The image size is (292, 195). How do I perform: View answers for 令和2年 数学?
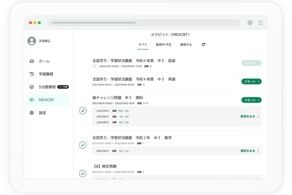pos(249,151)
